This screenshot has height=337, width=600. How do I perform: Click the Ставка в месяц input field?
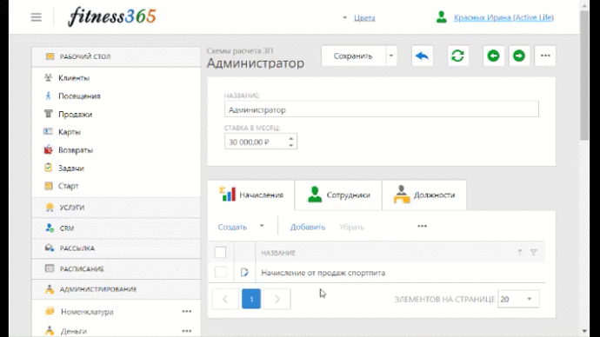point(261,142)
